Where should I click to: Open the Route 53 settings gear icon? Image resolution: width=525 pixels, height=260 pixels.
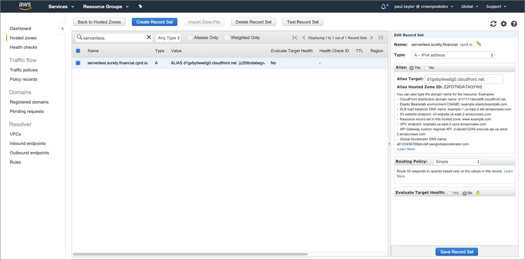[503, 24]
